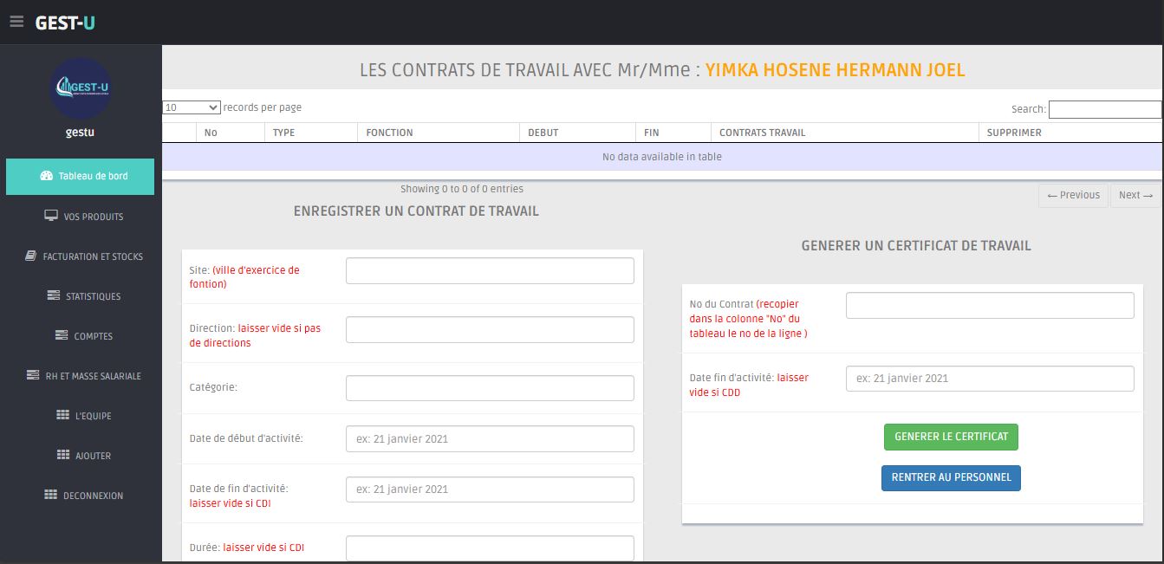Open RH ET MASSE SALARIALE icon
1164x564 pixels.
(33, 376)
